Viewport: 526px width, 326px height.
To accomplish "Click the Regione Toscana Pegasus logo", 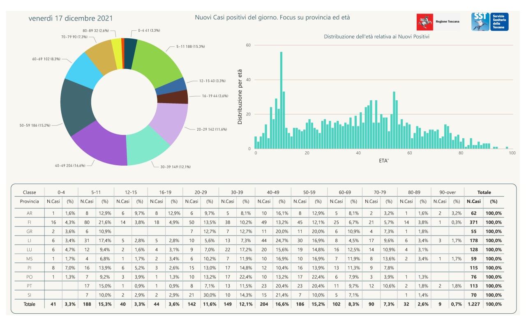I will pyautogui.click(x=425, y=22).
